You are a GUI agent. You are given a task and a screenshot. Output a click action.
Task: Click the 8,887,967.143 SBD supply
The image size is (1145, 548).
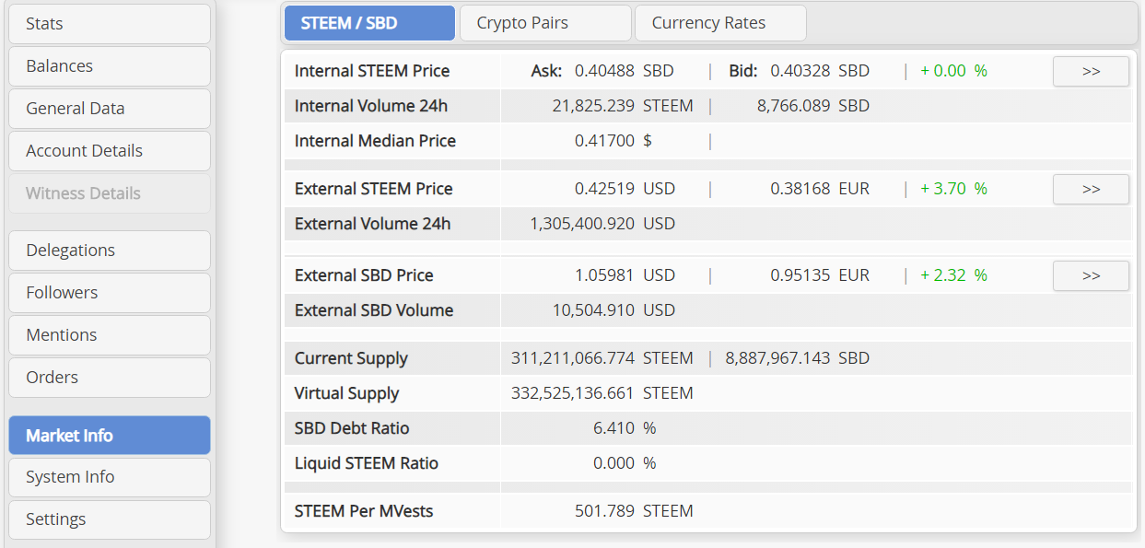coord(798,358)
